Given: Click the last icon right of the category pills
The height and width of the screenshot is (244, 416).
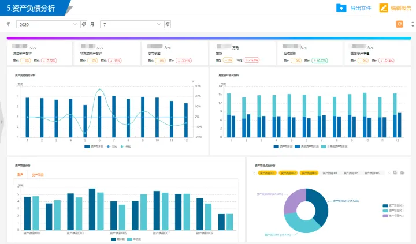Looking at the screenshot, I should 402,172.
